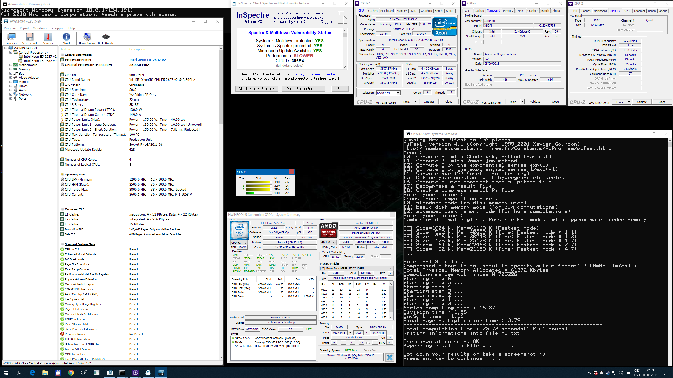Click the InSpectre logo image icon

[x=341, y=18]
